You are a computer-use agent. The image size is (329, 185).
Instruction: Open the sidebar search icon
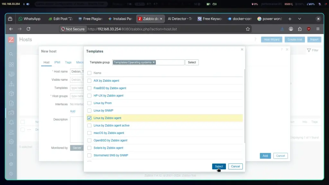tap(11, 54)
